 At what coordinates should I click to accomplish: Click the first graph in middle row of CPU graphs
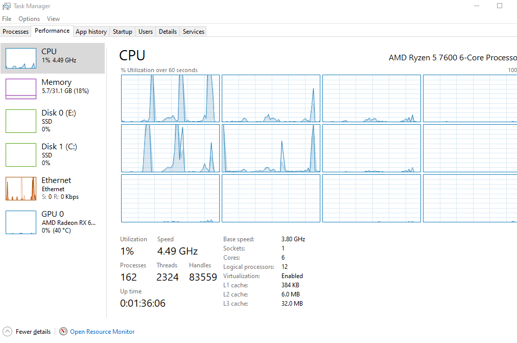coord(170,148)
